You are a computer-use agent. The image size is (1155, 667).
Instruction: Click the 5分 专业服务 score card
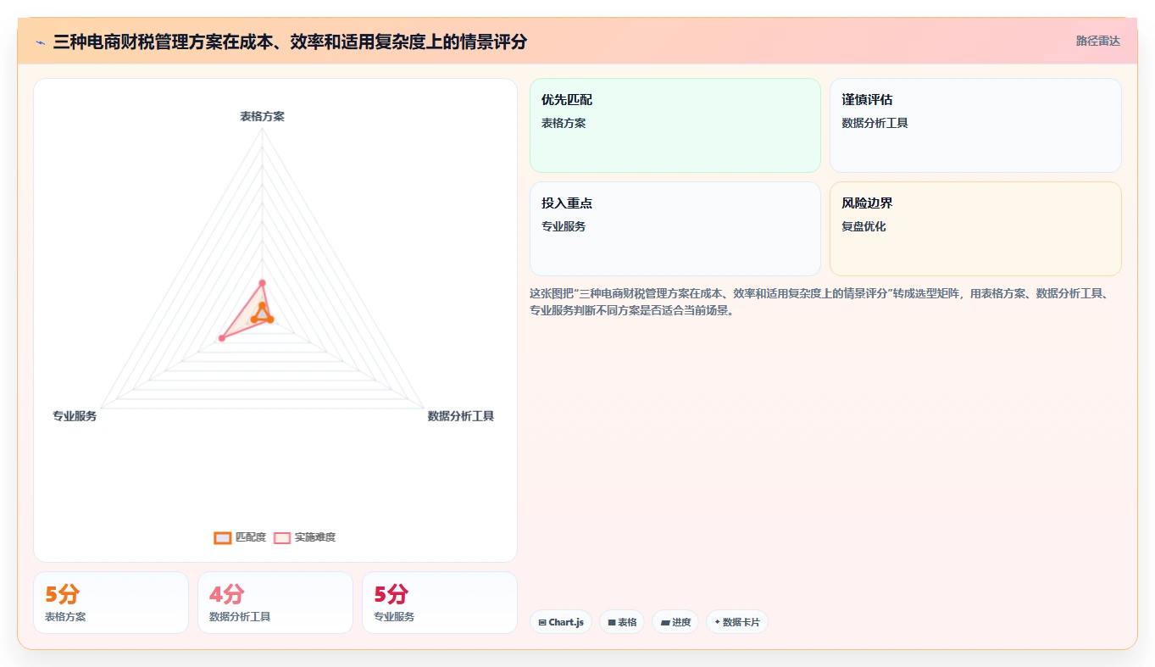(x=440, y=603)
